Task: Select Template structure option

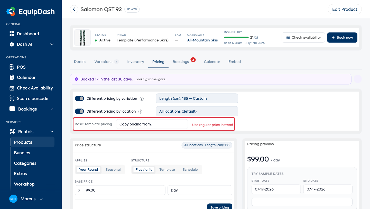Action: tap(167, 170)
